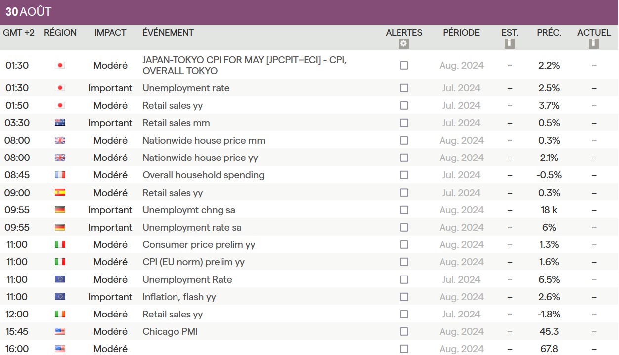619x355 pixels.
Task: Select alert checkbox for Unemploymt chng sa
Action: 404,210
